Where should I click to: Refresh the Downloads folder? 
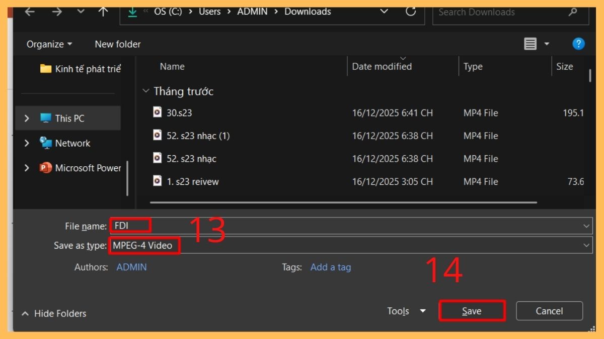(x=411, y=12)
